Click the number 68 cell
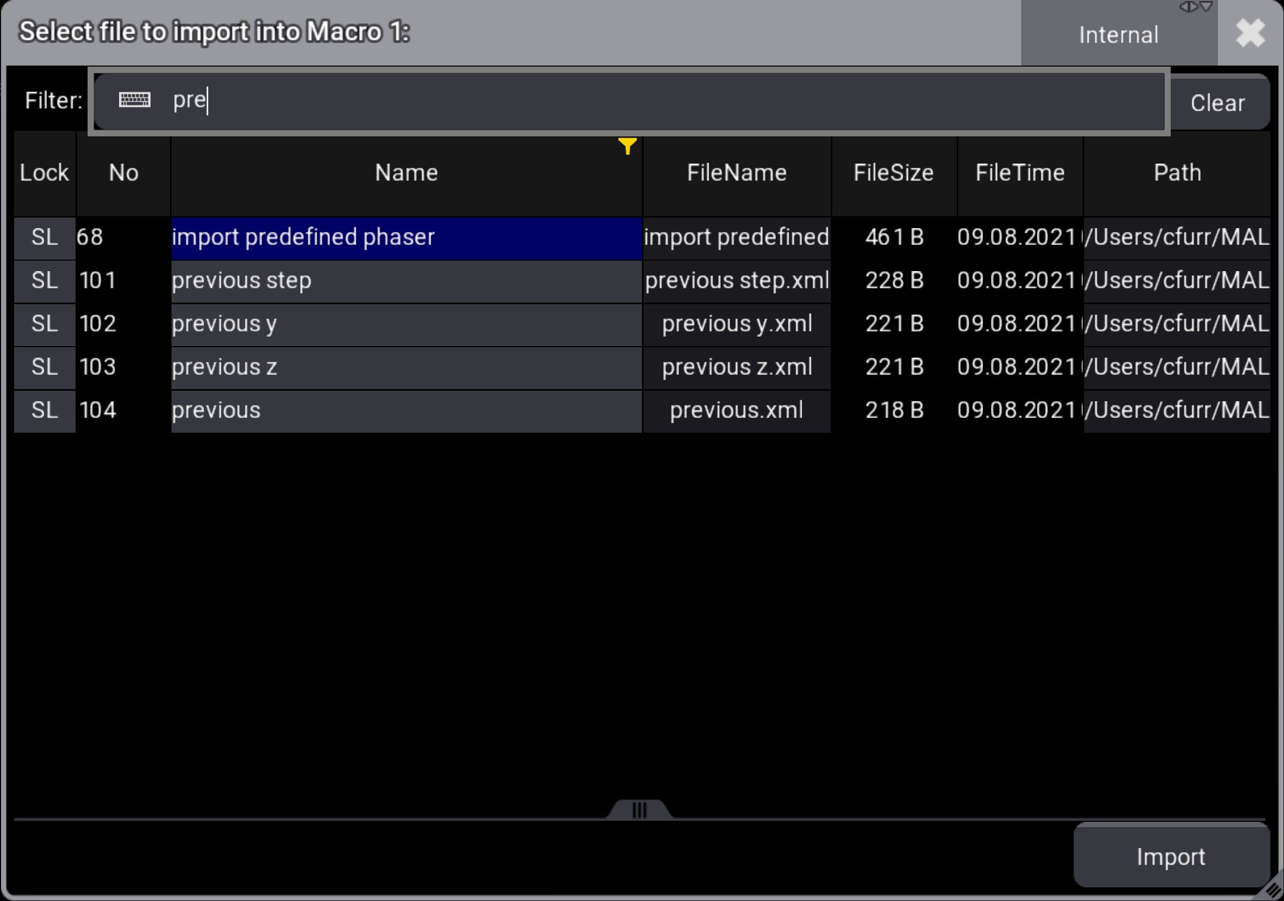Viewport: 1284px width, 901px height. [x=124, y=238]
